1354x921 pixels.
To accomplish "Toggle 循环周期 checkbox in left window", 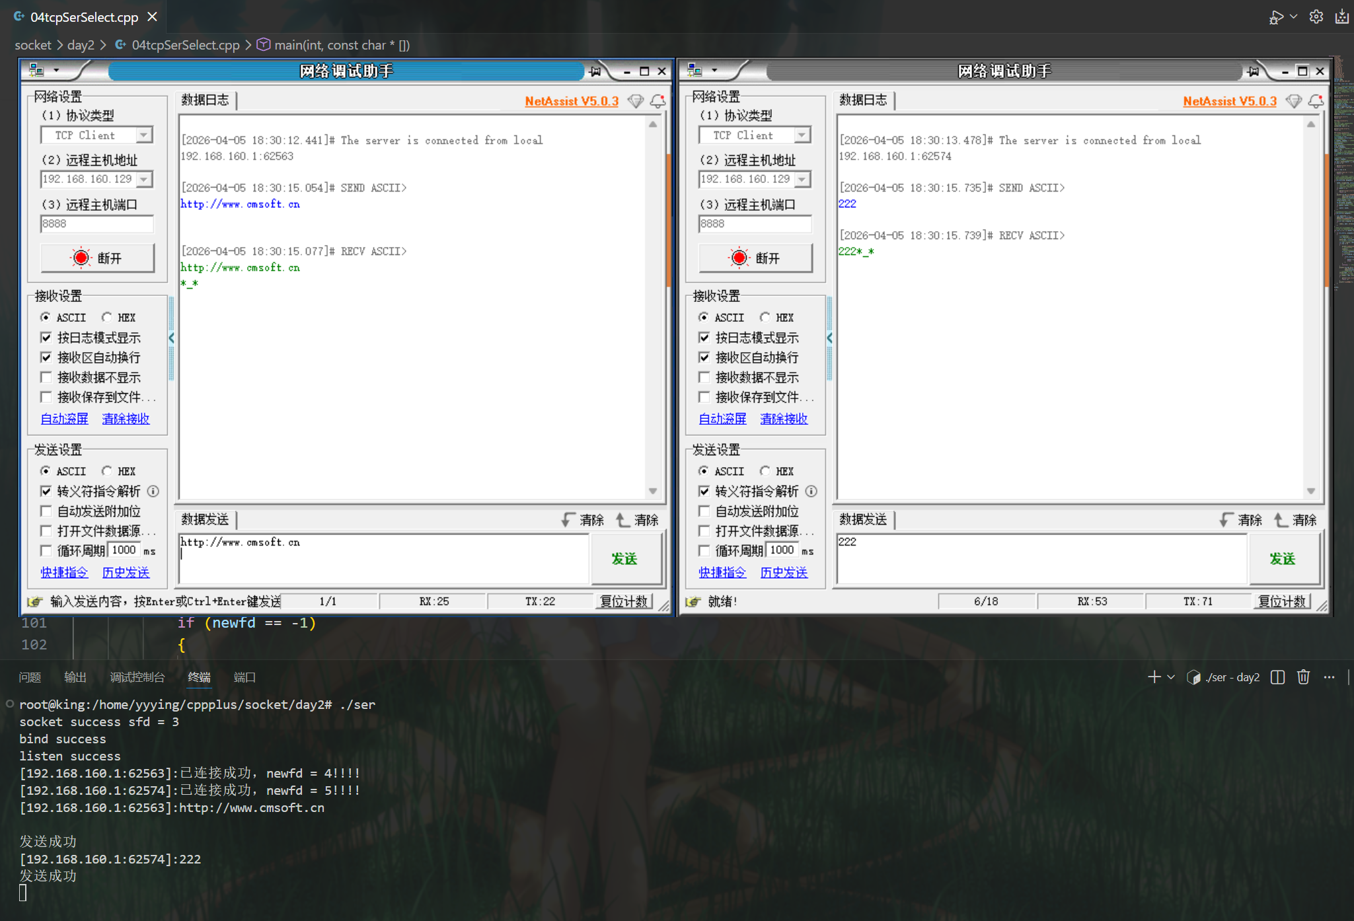I will [46, 550].
